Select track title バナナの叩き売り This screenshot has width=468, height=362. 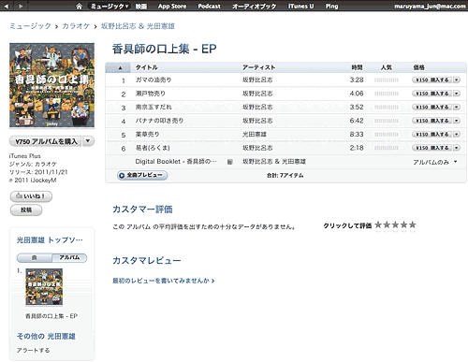coord(159,121)
